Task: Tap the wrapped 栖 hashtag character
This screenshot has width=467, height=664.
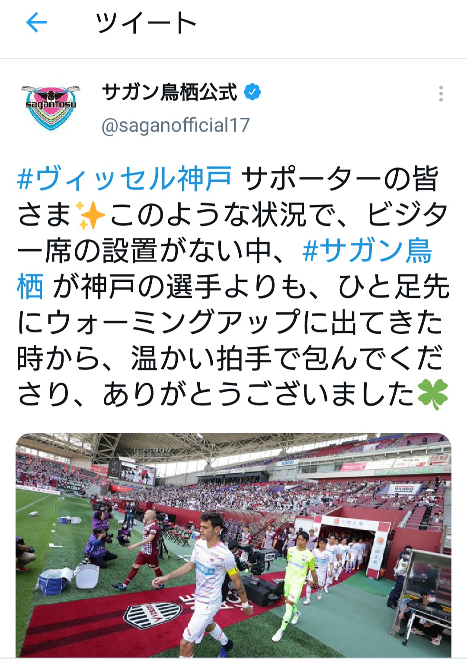Action: click(30, 287)
